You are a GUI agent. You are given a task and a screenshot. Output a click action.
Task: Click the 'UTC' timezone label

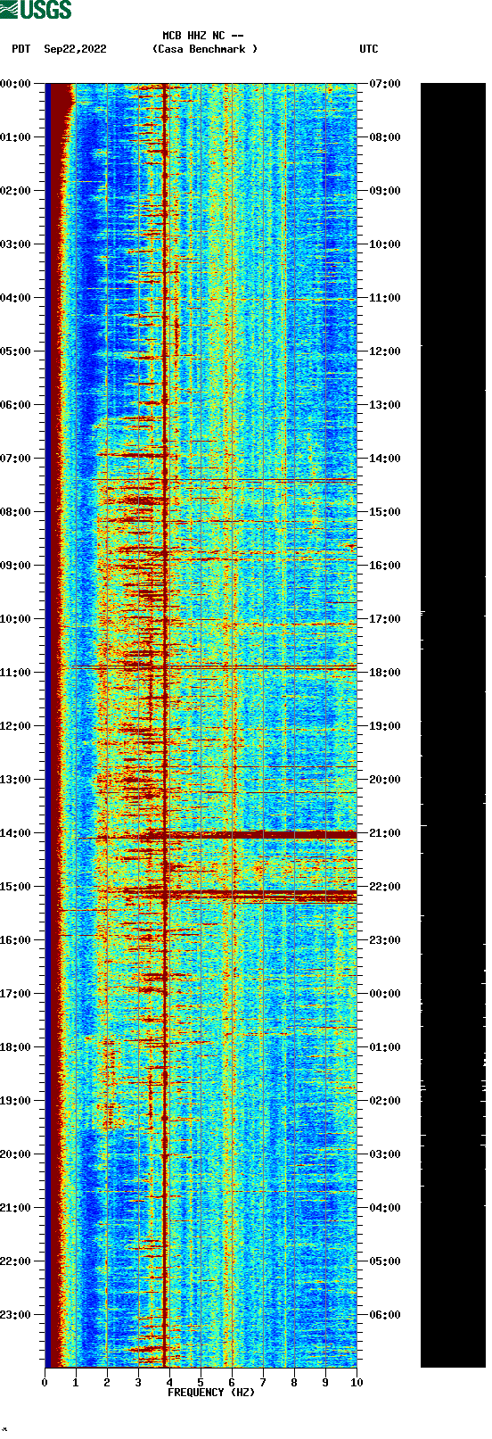(x=369, y=49)
